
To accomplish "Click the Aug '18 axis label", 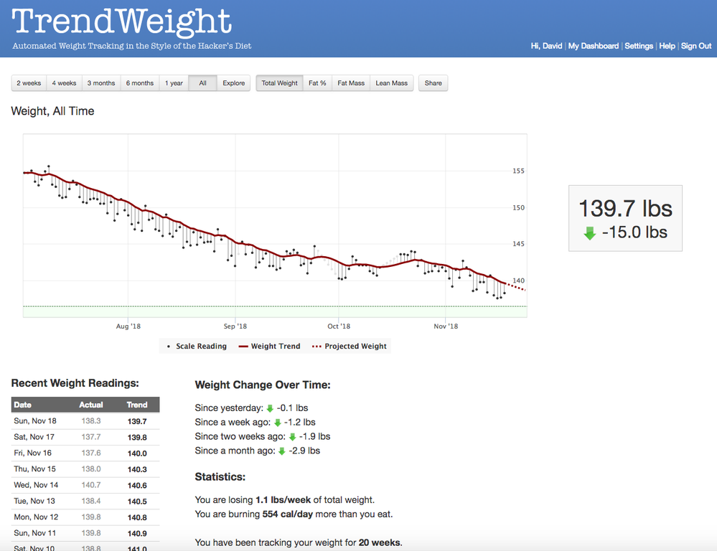I will coord(128,326).
